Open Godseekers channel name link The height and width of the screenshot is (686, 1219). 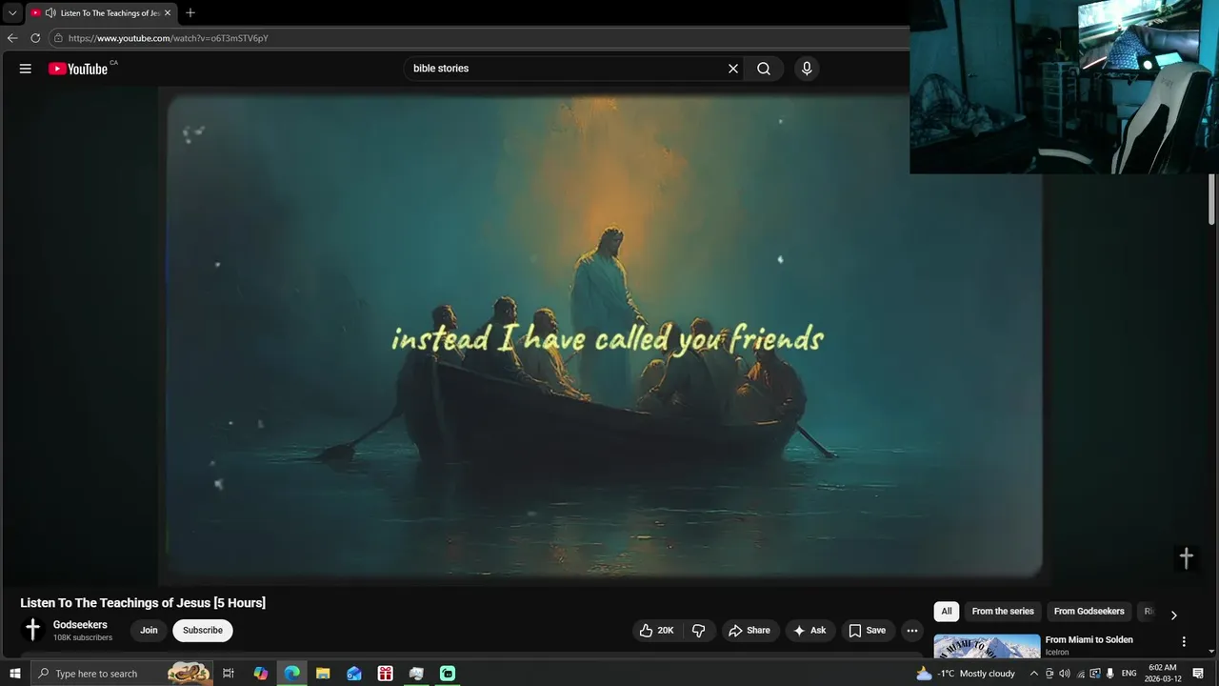click(x=80, y=625)
